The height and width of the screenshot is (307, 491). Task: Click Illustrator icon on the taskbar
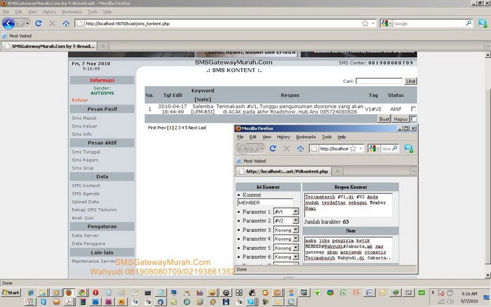click(x=122, y=301)
